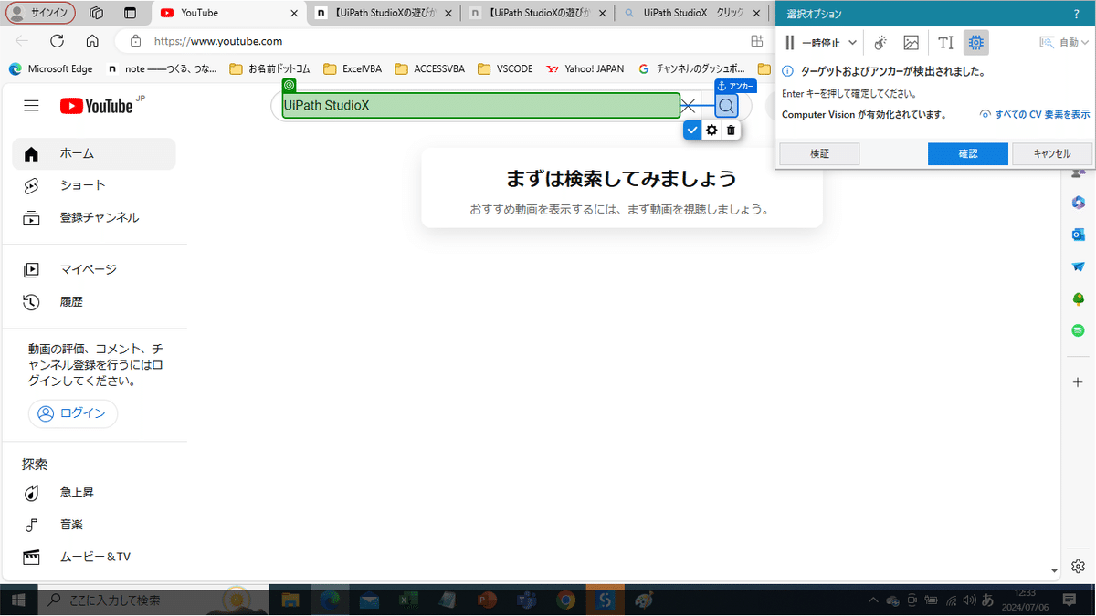Click the ログイン button in the sidebar
Viewport: 1096px width, 616px height.
point(73,413)
